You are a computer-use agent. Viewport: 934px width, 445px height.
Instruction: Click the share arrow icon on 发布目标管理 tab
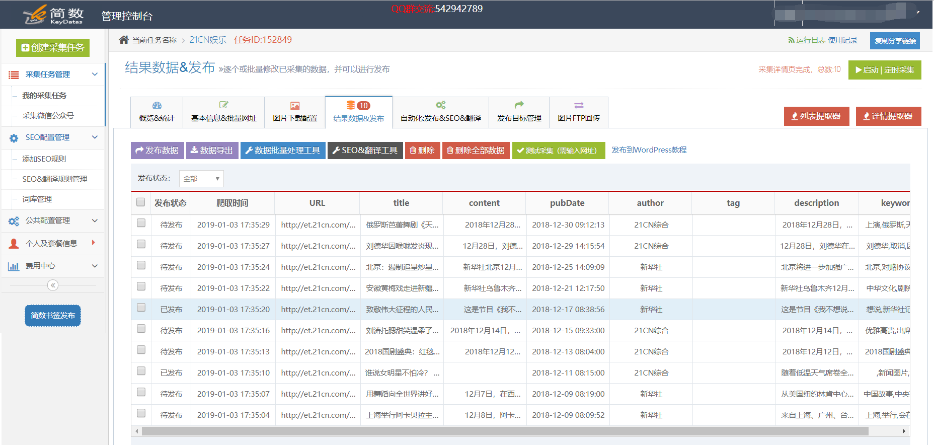(519, 105)
